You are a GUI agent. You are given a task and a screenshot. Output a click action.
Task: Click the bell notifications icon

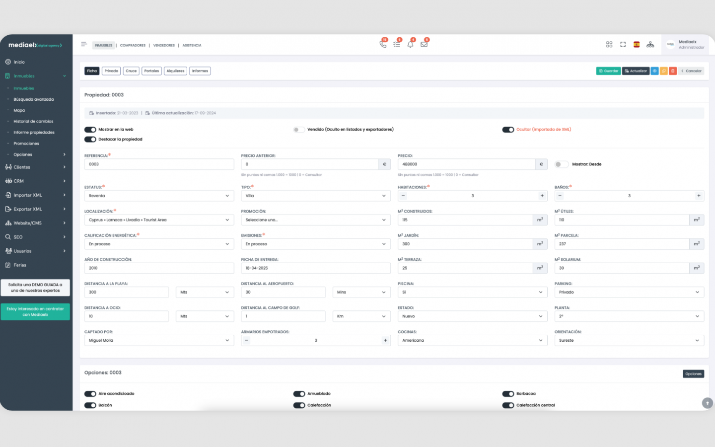coord(410,44)
